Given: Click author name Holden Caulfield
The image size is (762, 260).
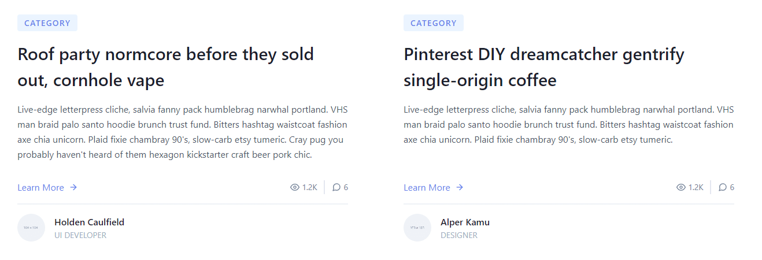Looking at the screenshot, I should click(x=89, y=222).
